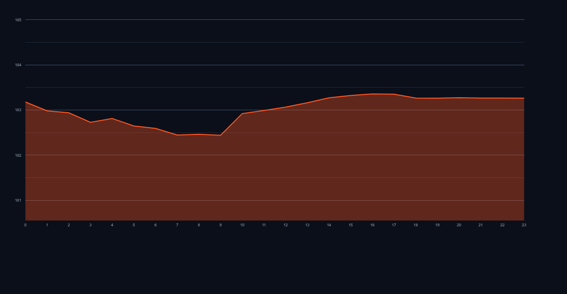
Task: Click the line's data point at x=14
Action: (x=329, y=98)
